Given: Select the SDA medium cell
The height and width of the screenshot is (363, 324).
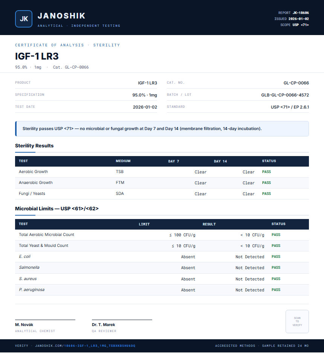Looking at the screenshot, I should [x=120, y=193].
